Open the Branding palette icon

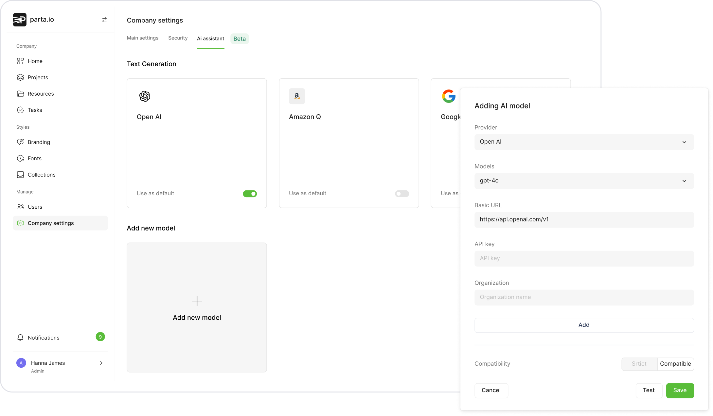tap(20, 142)
